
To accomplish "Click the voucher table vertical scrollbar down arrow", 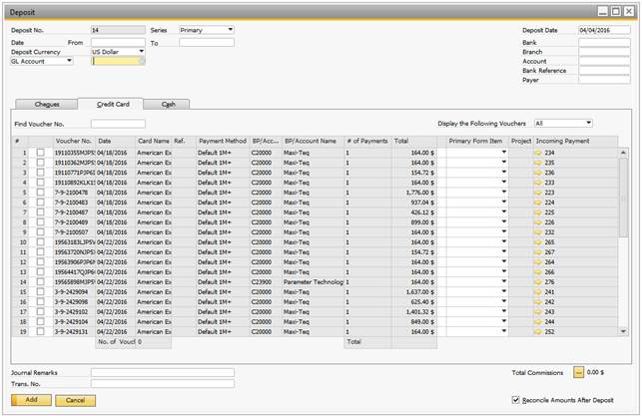I will point(623,331).
